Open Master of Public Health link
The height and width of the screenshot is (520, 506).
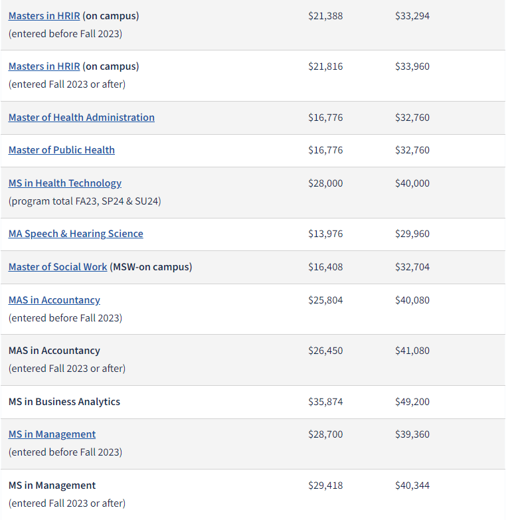click(x=62, y=150)
